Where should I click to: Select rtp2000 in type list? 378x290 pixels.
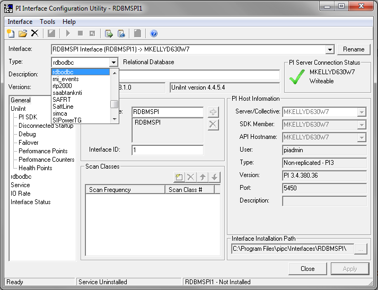81,86
